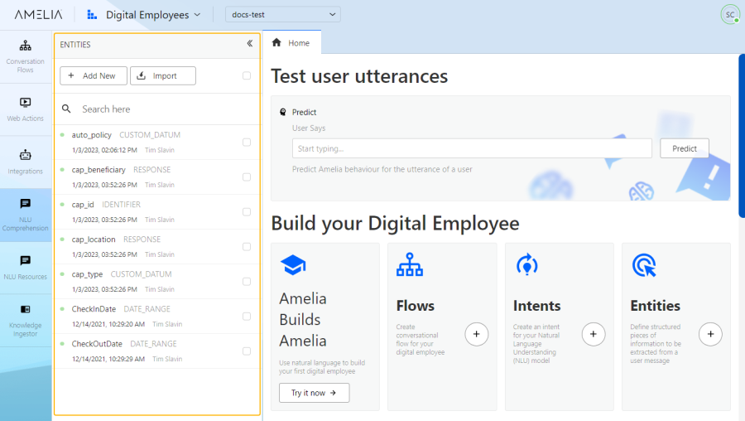
Task: Click the Amelia Builds Amelia heading
Action: coord(303,320)
